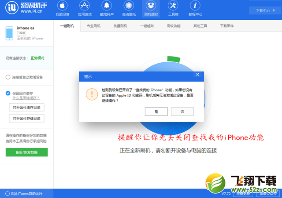The height and width of the screenshot is (198, 282).
Task: Open 什么是固件缓存？ help link
Action: pyautogui.click(x=26, y=98)
